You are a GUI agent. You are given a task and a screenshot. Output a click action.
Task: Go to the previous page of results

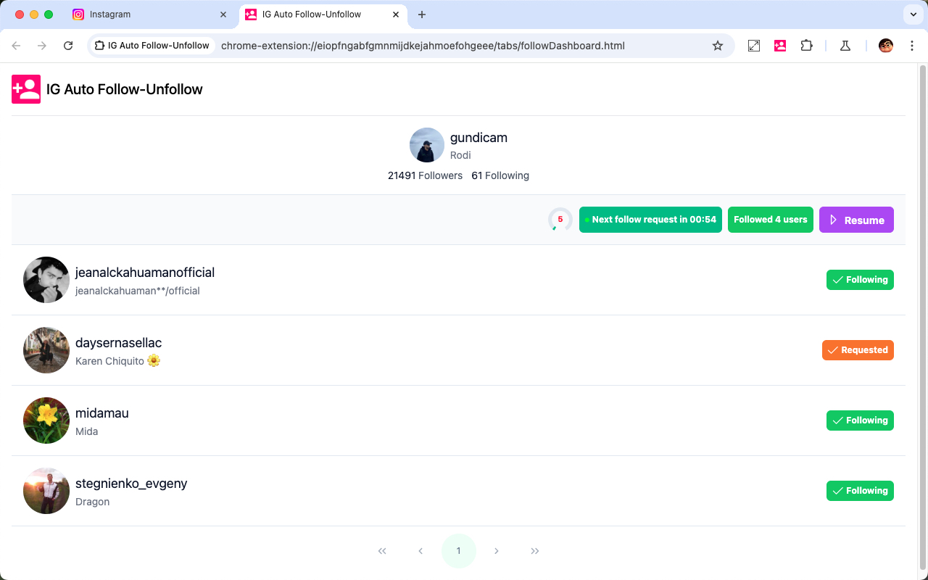(x=420, y=551)
